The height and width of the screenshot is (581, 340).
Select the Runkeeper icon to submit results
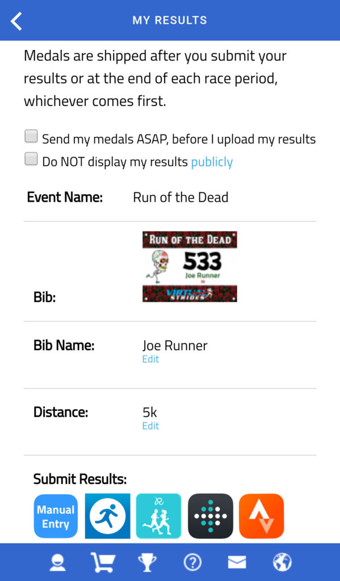(158, 516)
